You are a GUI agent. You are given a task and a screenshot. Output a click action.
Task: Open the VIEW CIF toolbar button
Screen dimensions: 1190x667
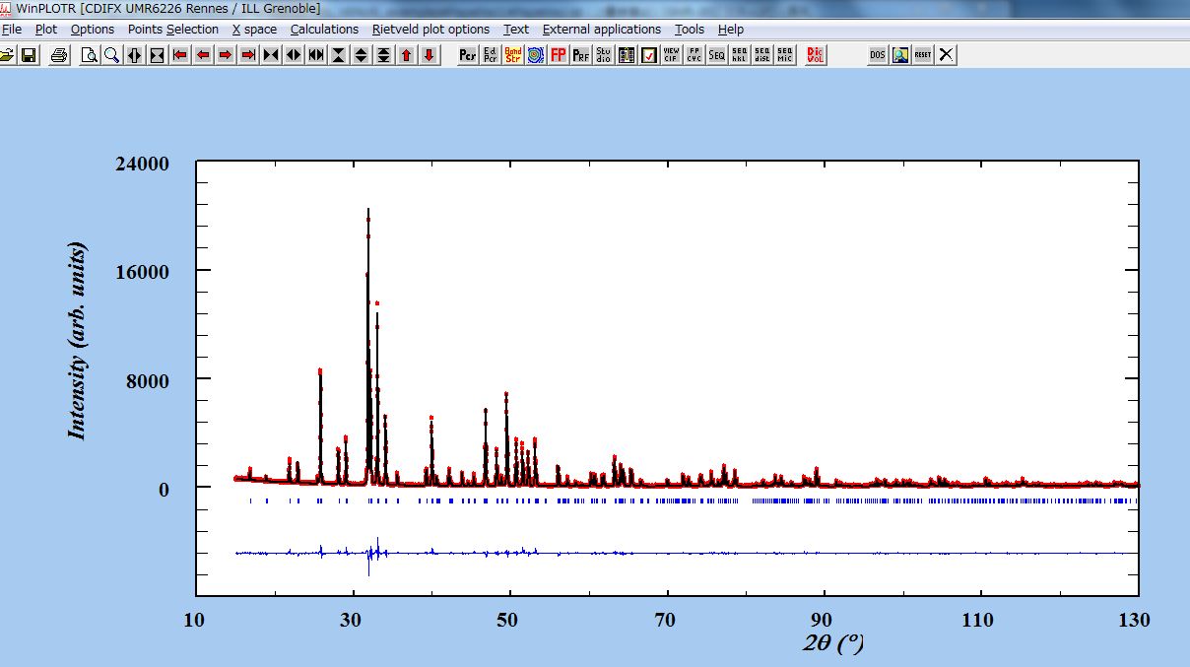click(671, 55)
